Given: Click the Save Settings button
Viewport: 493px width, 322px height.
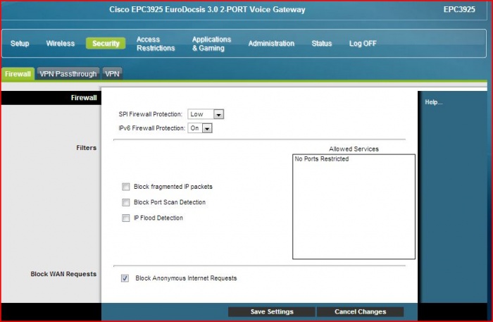Looking at the screenshot, I should (272, 311).
